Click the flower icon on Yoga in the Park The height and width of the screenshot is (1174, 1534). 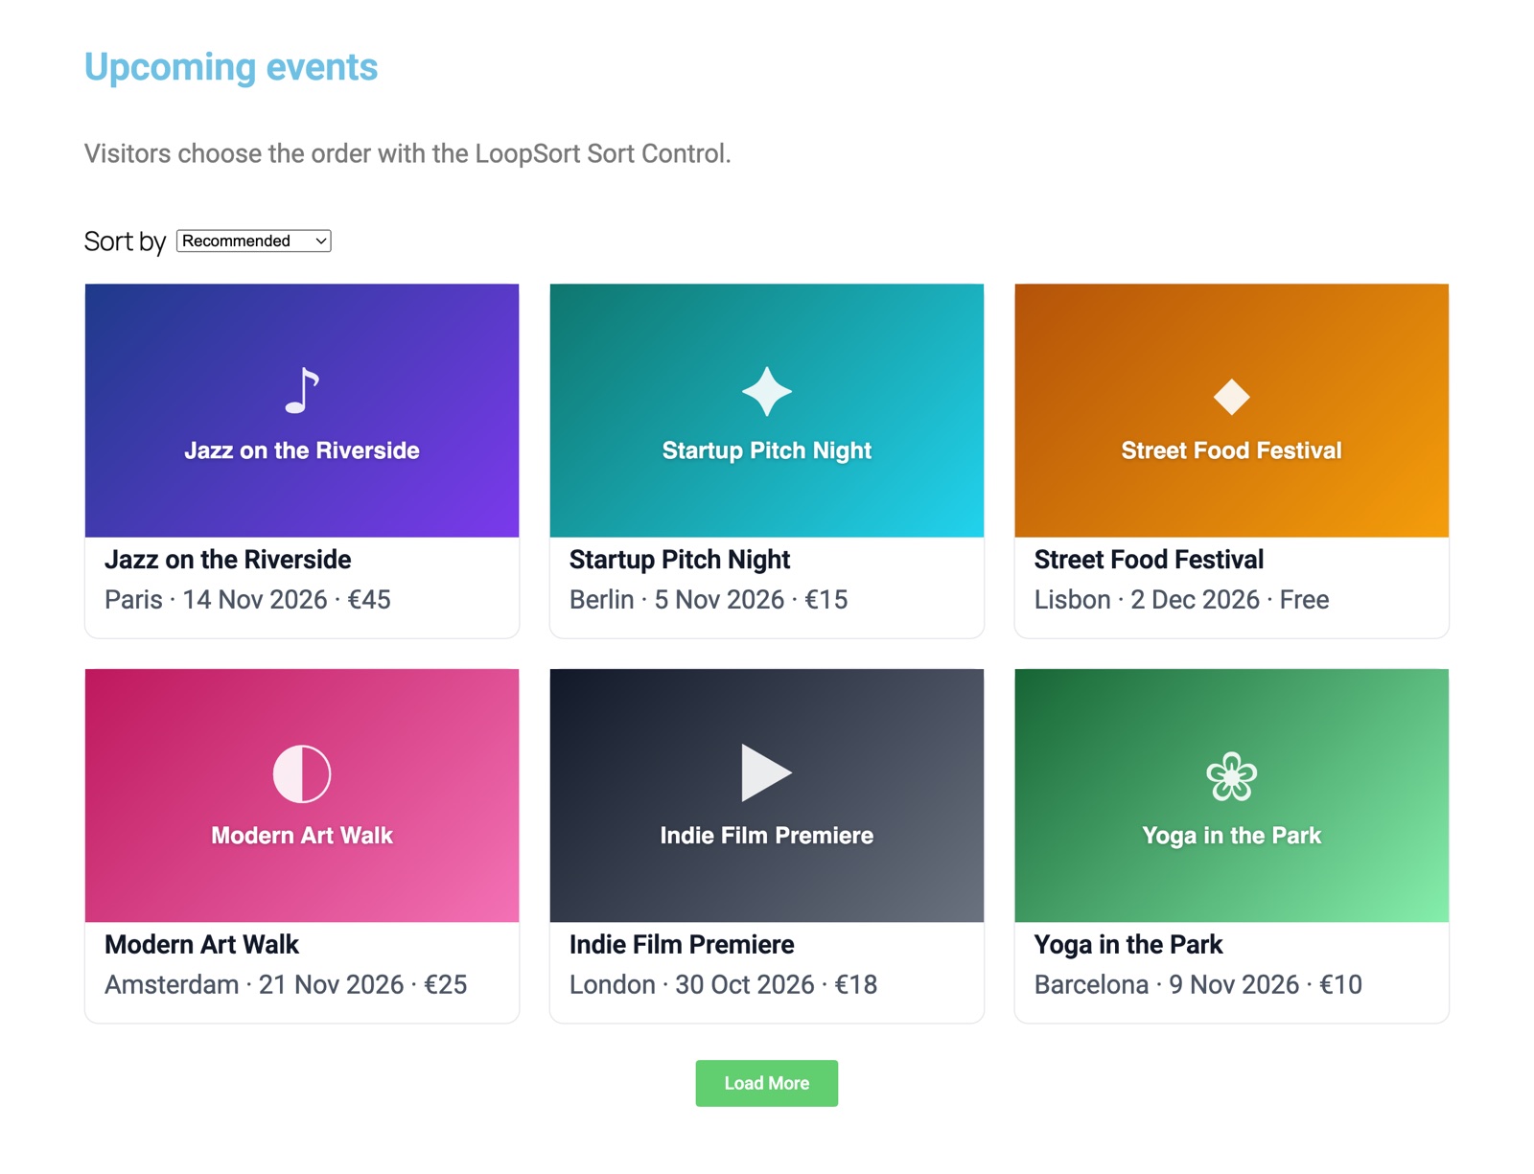click(1231, 775)
